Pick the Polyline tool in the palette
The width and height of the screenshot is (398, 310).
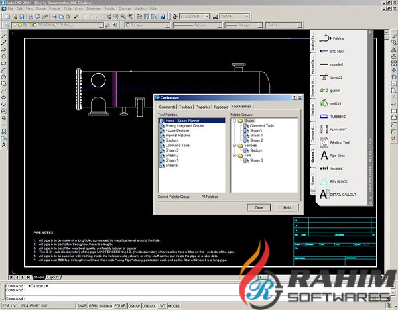[x=332, y=38]
